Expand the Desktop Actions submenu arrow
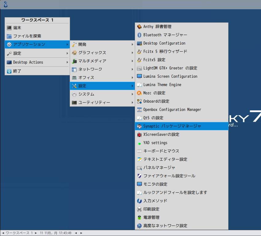This screenshot has height=236, width=261. click(x=67, y=62)
